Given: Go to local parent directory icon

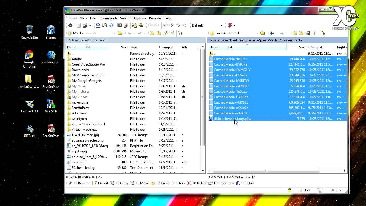Looking at the screenshot, I should tap(152, 33).
